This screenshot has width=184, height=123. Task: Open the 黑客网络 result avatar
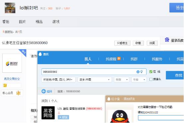point(48,113)
